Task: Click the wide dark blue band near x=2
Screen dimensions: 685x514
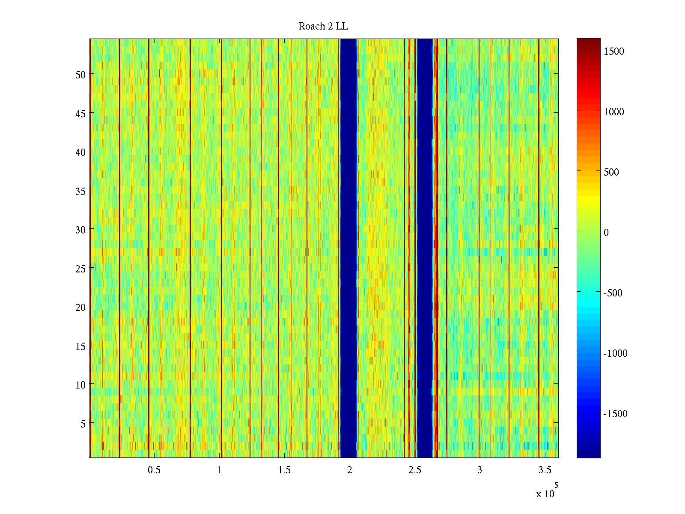Action: (348, 248)
